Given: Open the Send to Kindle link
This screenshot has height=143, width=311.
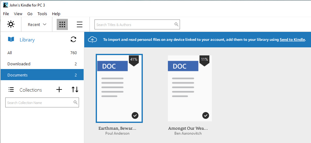Looking at the screenshot, I should pos(292,40).
